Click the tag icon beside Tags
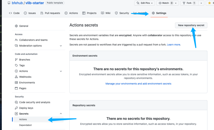214x130 pixels. [16, 65]
